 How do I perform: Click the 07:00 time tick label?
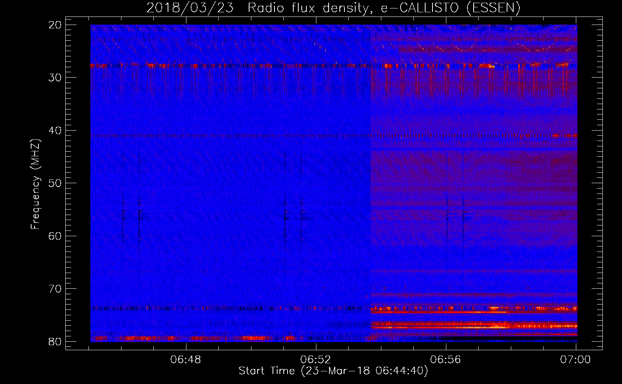point(575,360)
